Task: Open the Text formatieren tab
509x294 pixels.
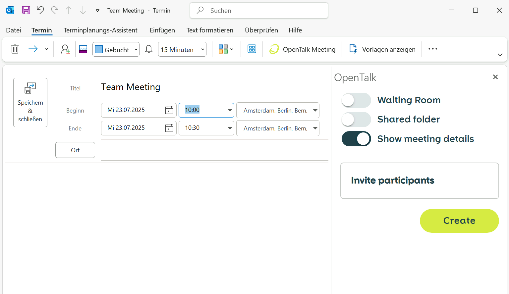Action: (x=210, y=30)
